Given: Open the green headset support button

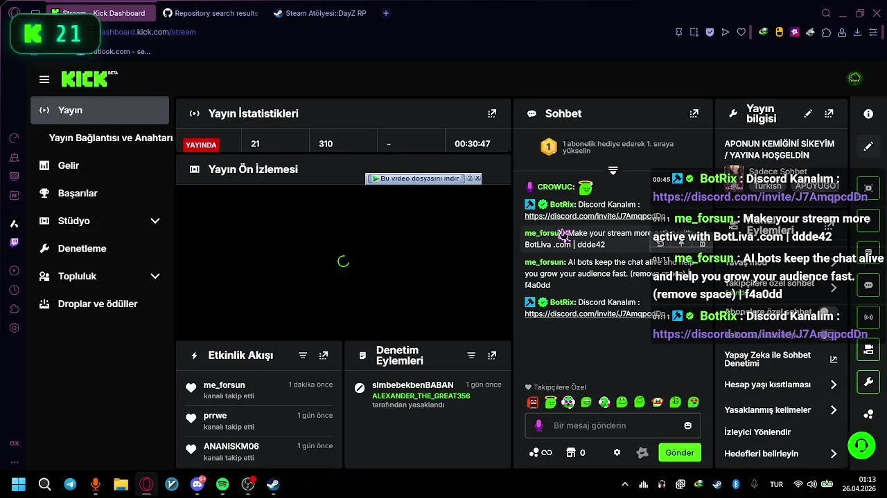Looking at the screenshot, I should click(x=861, y=445).
